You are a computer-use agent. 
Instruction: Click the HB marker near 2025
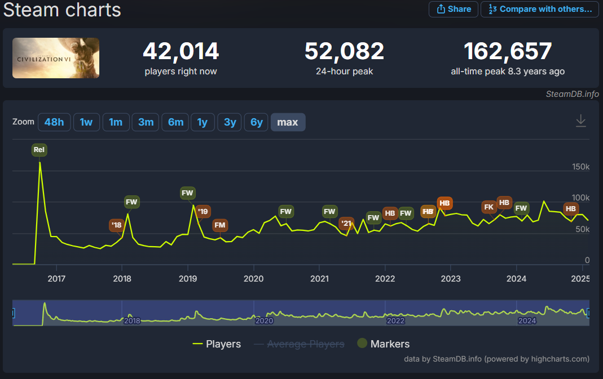pyautogui.click(x=571, y=208)
